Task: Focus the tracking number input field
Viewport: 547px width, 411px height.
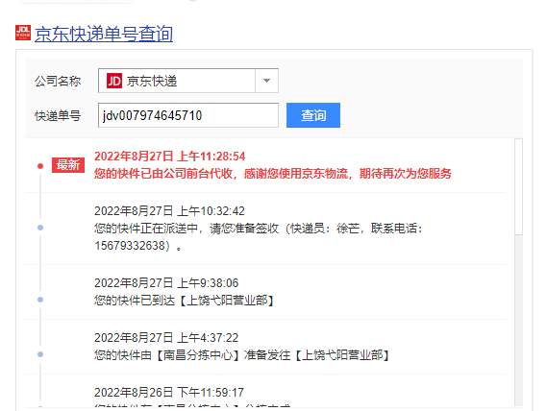Action: (x=188, y=115)
